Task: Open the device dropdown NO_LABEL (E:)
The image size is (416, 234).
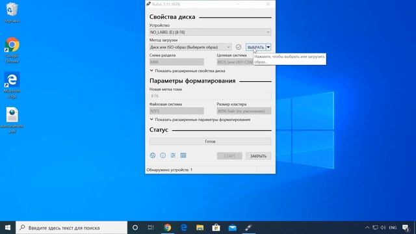Action: click(210, 32)
